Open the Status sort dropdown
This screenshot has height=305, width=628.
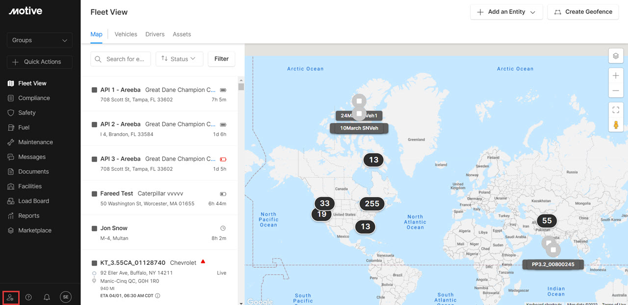179,59
